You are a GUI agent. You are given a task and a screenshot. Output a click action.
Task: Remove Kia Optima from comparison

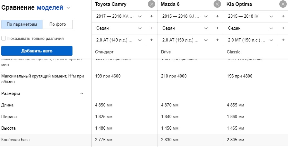283,4
